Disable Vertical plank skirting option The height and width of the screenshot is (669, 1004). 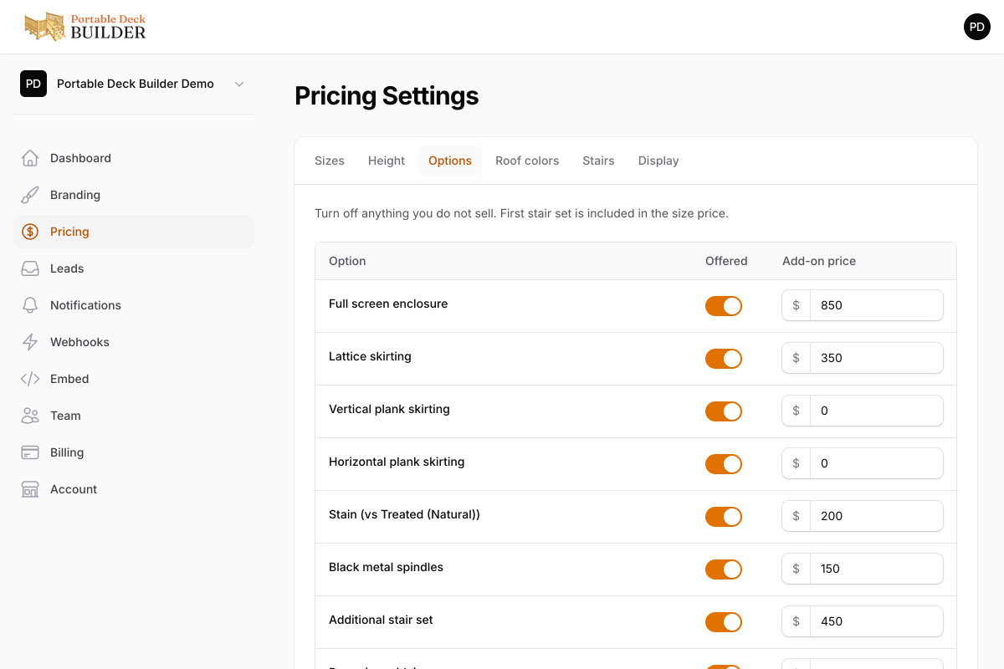click(x=724, y=411)
